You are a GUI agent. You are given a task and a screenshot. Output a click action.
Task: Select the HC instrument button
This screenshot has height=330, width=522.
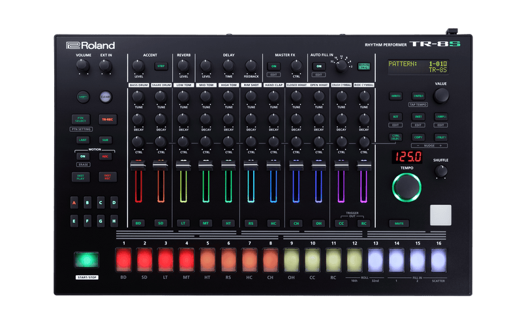[x=273, y=223]
